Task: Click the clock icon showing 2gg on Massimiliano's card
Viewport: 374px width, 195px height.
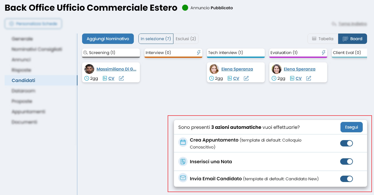Action: pyautogui.click(x=87, y=78)
